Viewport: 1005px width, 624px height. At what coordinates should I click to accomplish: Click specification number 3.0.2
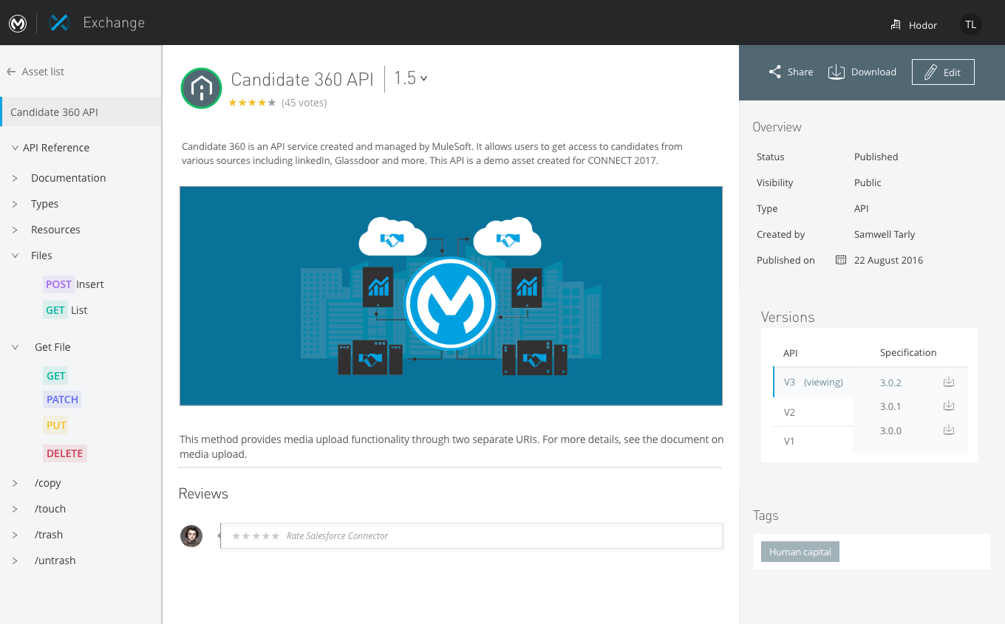(890, 383)
